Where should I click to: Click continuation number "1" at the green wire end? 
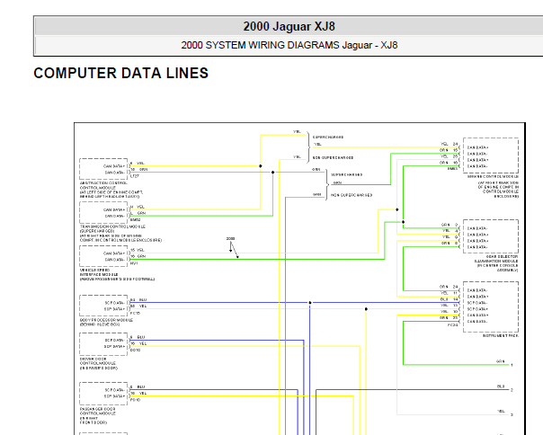[512, 365]
